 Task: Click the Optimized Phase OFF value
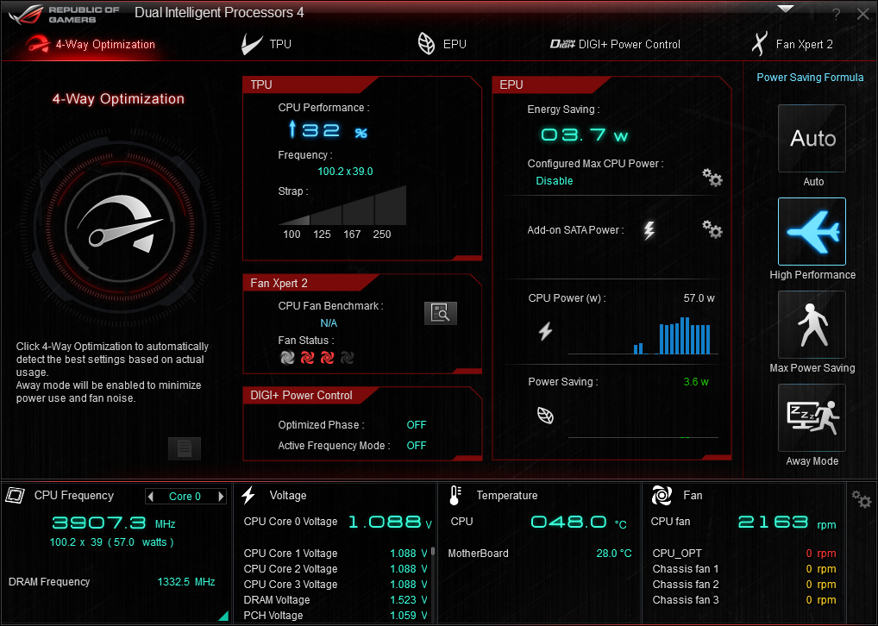(x=417, y=425)
